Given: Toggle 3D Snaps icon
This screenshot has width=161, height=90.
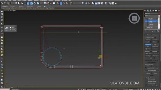Looking at the screenshot, I should [58, 3].
